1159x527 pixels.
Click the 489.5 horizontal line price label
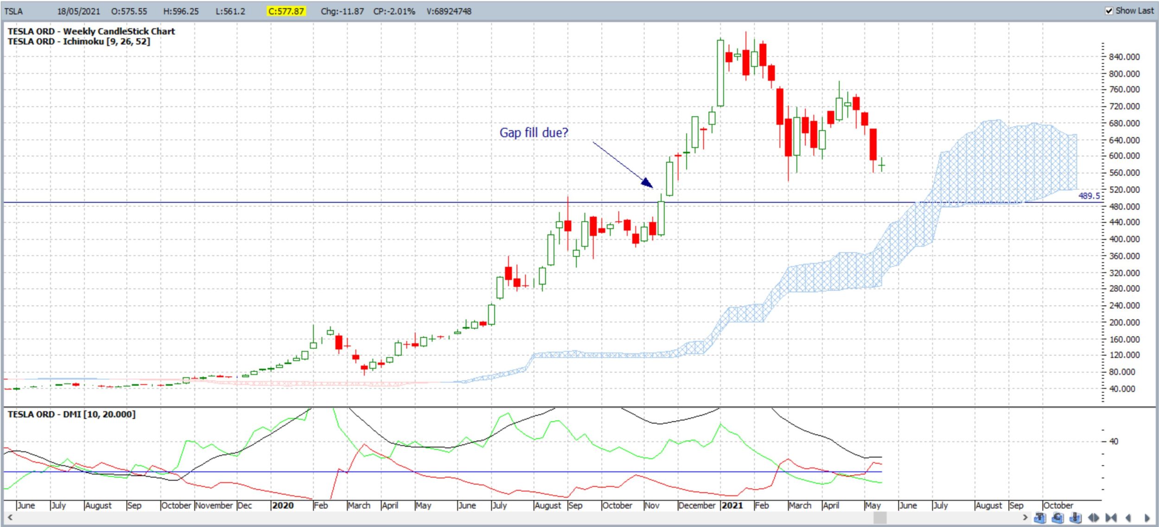click(x=1089, y=196)
